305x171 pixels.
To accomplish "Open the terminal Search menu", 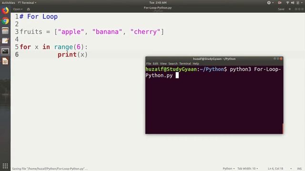I will (x=173, y=63).
